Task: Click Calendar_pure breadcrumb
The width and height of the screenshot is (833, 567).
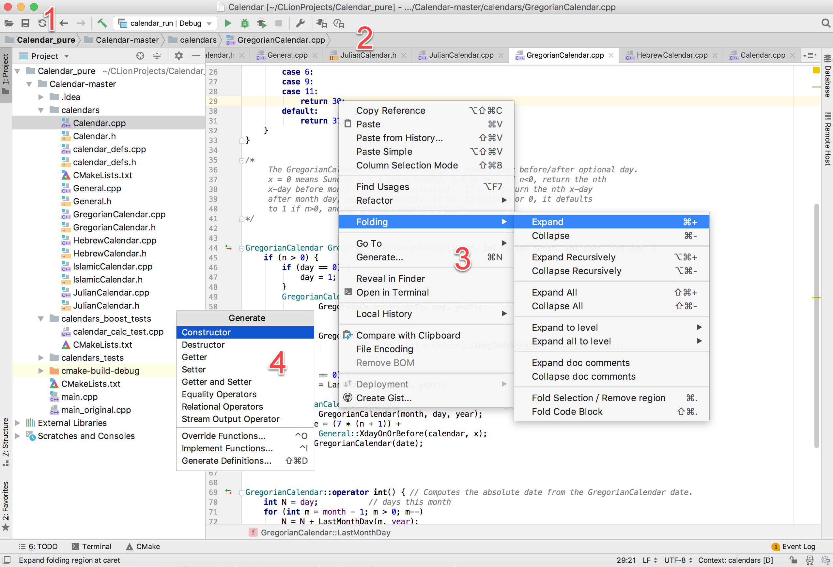Action: pyautogui.click(x=41, y=40)
